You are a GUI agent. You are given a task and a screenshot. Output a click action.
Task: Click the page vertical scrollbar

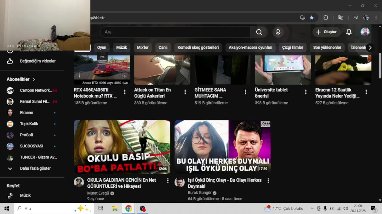[x=380, y=66]
